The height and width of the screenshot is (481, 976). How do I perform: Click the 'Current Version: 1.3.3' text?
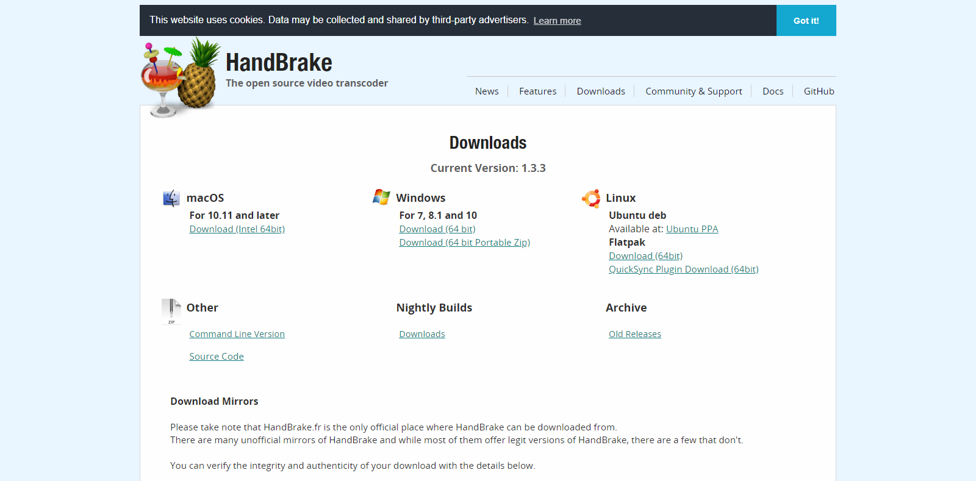point(488,168)
